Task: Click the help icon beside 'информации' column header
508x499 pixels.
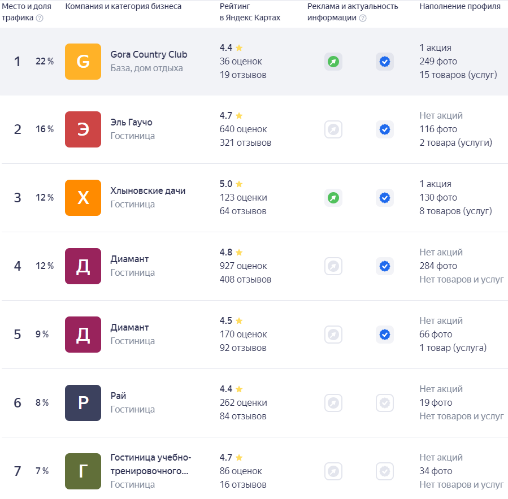Action: [363, 18]
